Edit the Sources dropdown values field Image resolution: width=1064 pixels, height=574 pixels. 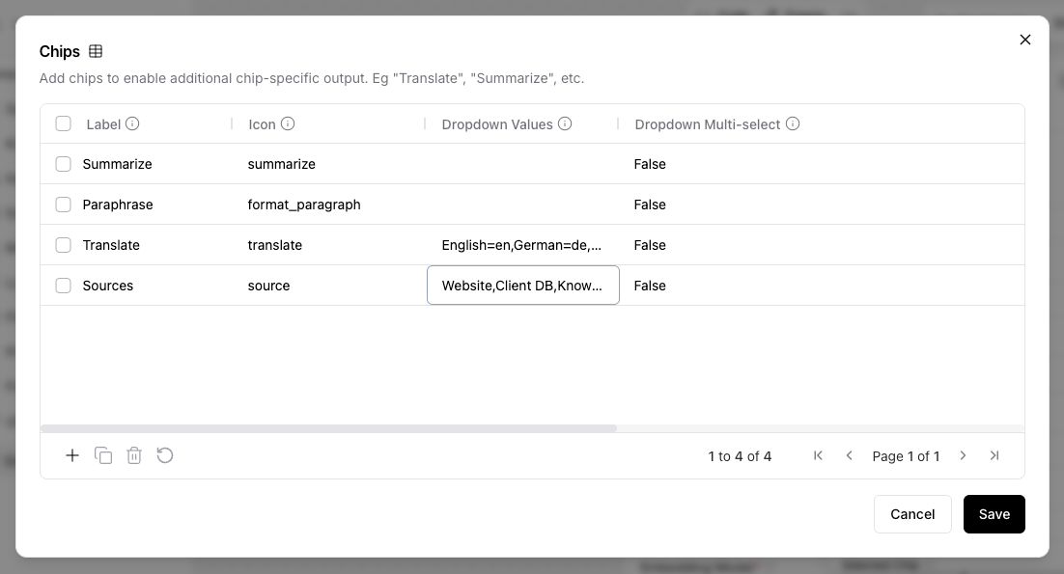pos(522,286)
